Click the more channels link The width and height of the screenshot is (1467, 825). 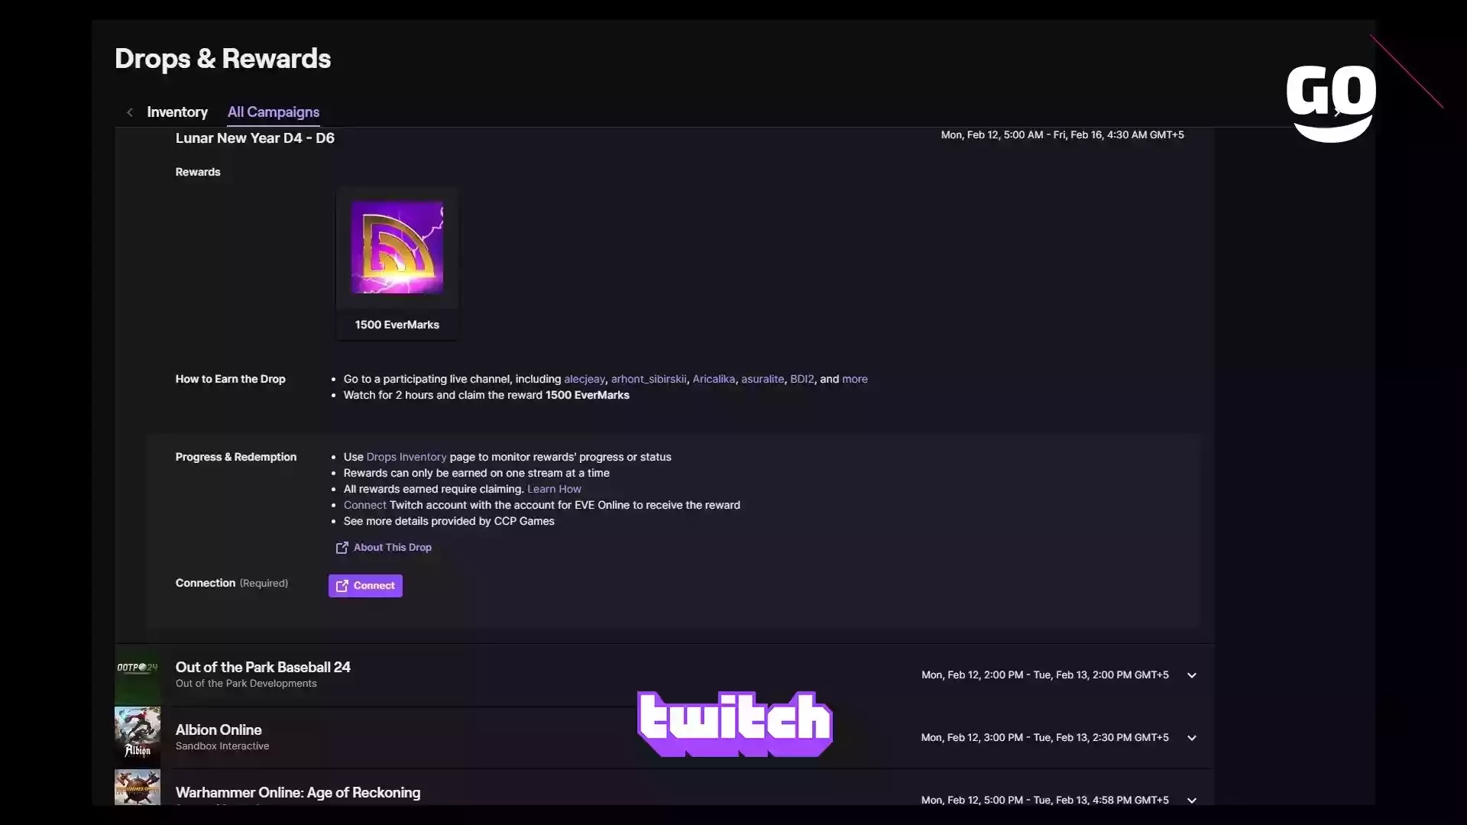(x=854, y=379)
